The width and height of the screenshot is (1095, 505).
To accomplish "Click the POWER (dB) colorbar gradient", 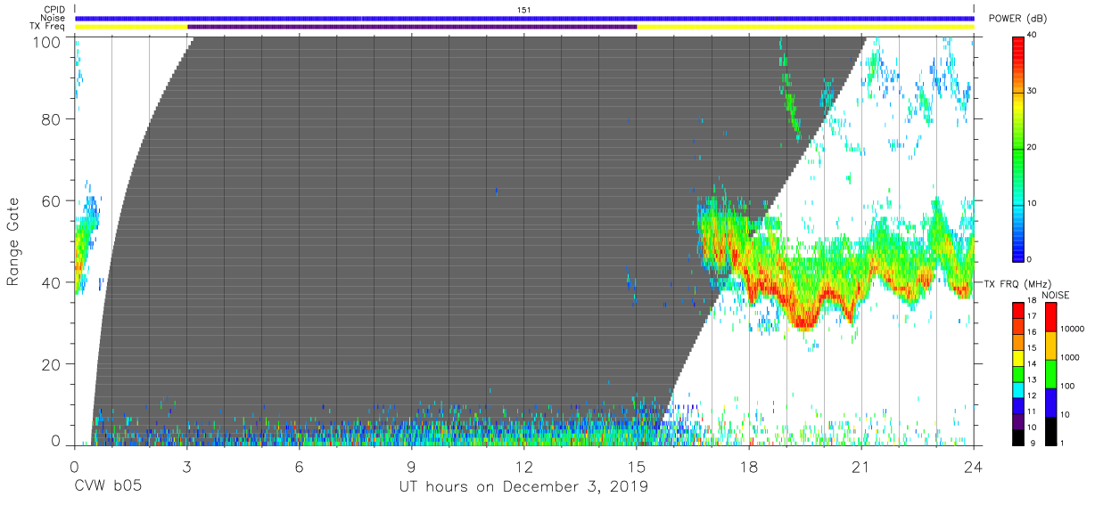I will pyautogui.click(x=1018, y=147).
